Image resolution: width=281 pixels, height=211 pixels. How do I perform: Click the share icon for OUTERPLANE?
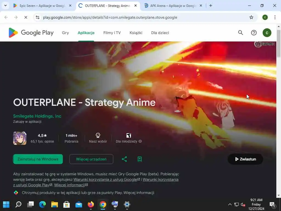pyautogui.click(x=124, y=159)
